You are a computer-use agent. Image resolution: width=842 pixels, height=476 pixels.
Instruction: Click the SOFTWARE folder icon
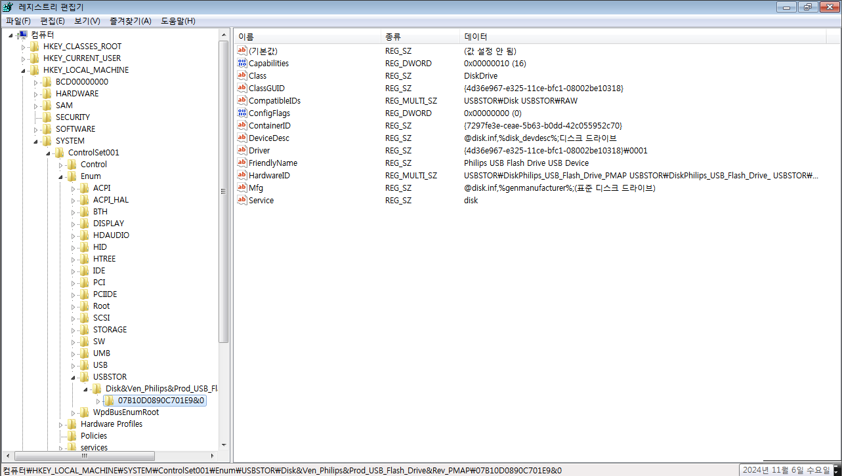[47, 129]
